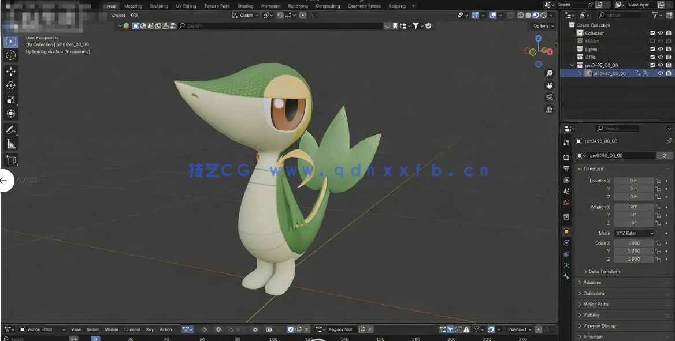The width and height of the screenshot is (675, 341).
Task: Select the Measure tool
Action: click(x=11, y=144)
